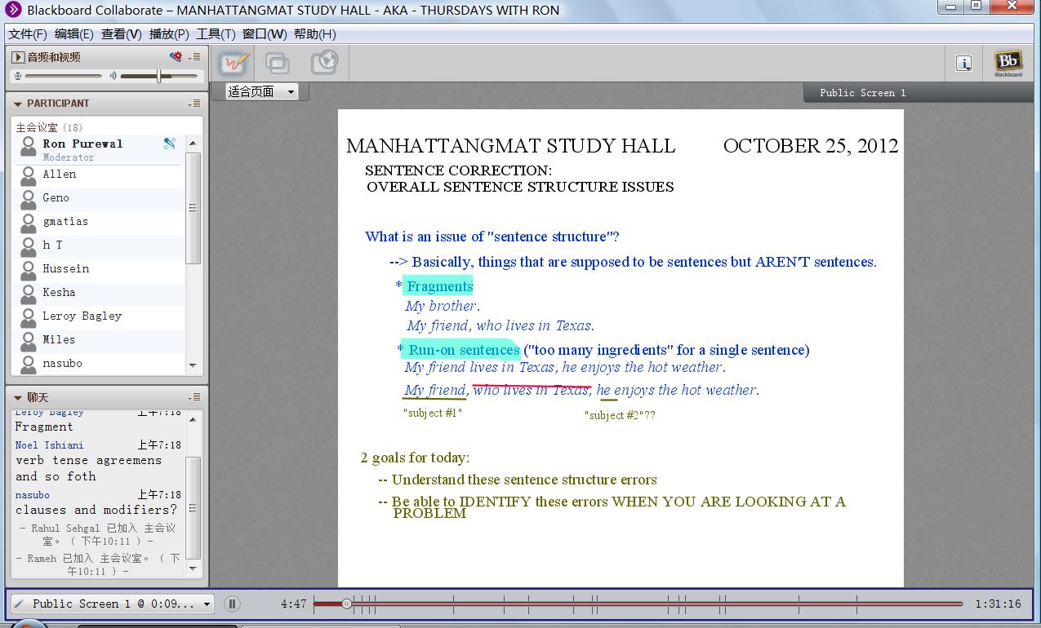Viewport: 1041px width, 628px height.
Task: Collapse the chat panel
Action: click(18, 397)
